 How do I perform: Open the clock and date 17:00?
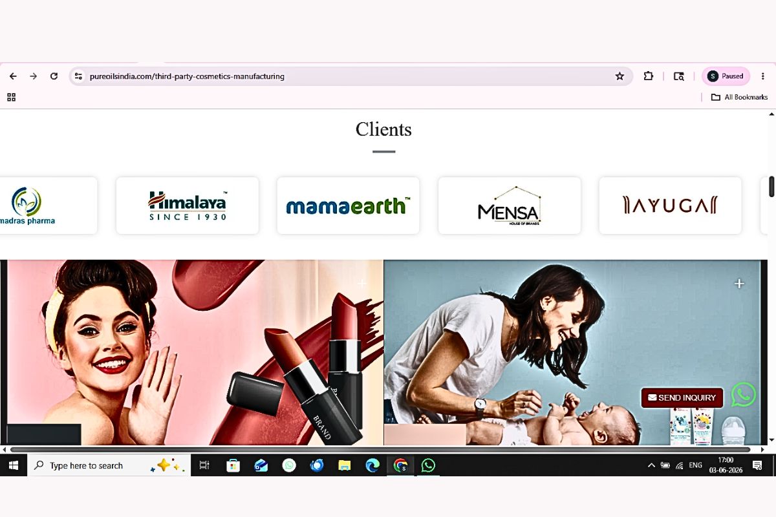click(726, 465)
